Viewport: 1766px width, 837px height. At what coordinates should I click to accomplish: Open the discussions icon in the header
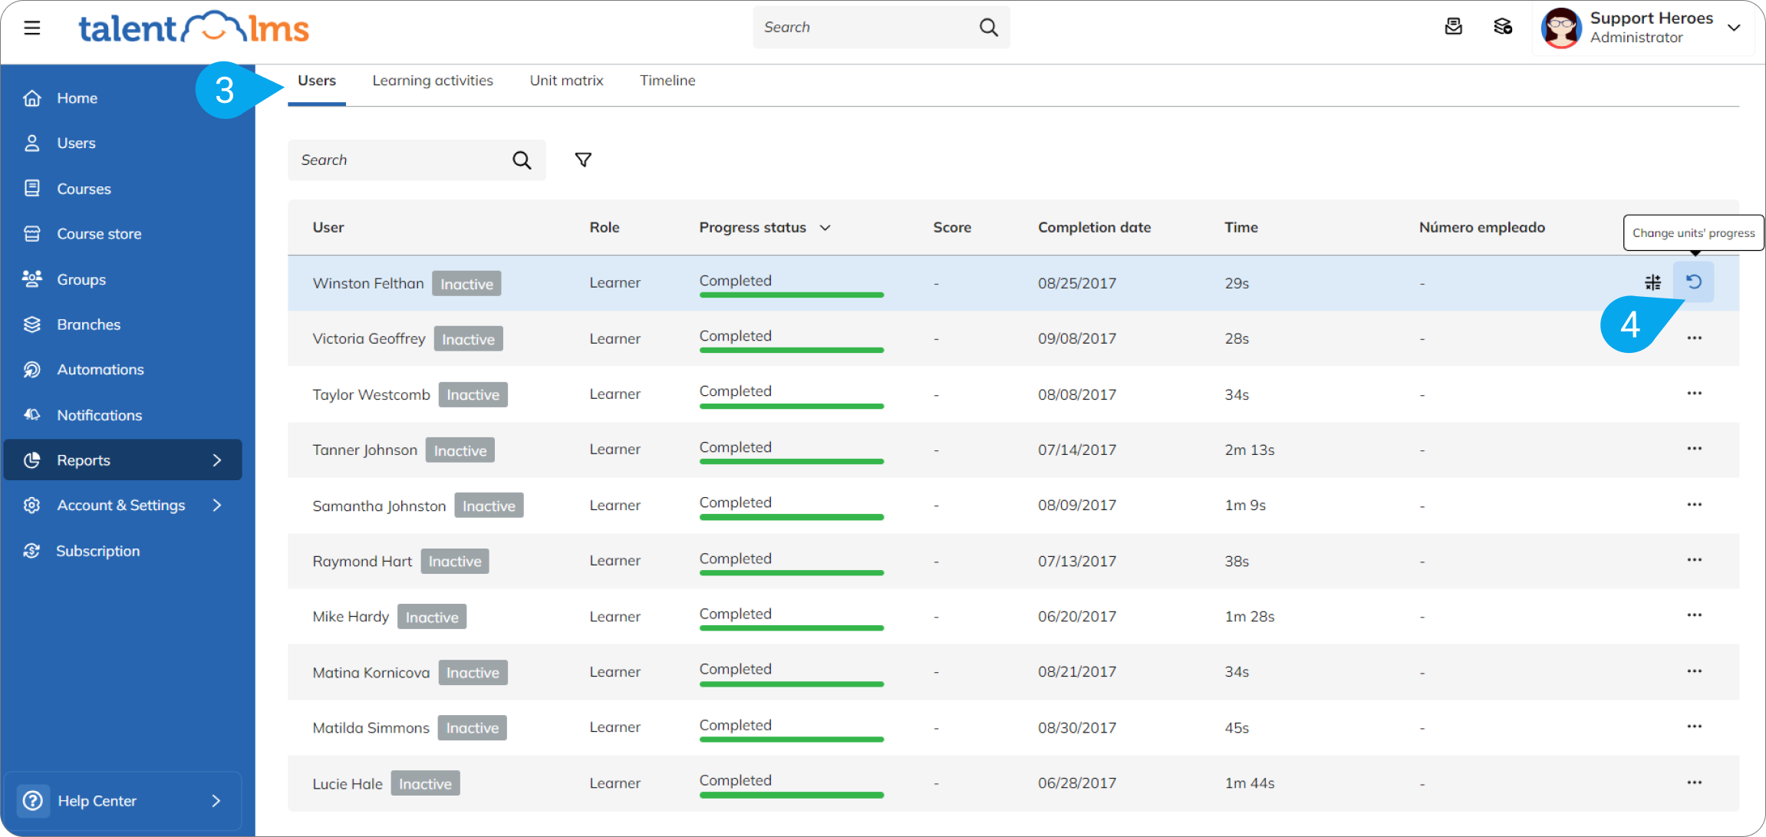[1503, 27]
